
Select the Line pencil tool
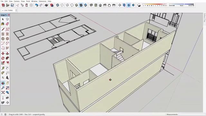tap(3, 29)
